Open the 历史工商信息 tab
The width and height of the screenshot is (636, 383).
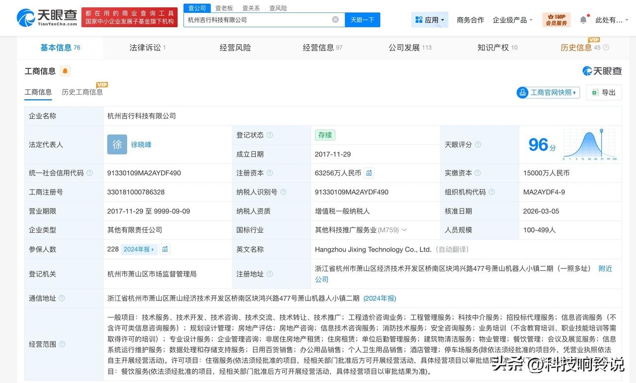(x=82, y=92)
